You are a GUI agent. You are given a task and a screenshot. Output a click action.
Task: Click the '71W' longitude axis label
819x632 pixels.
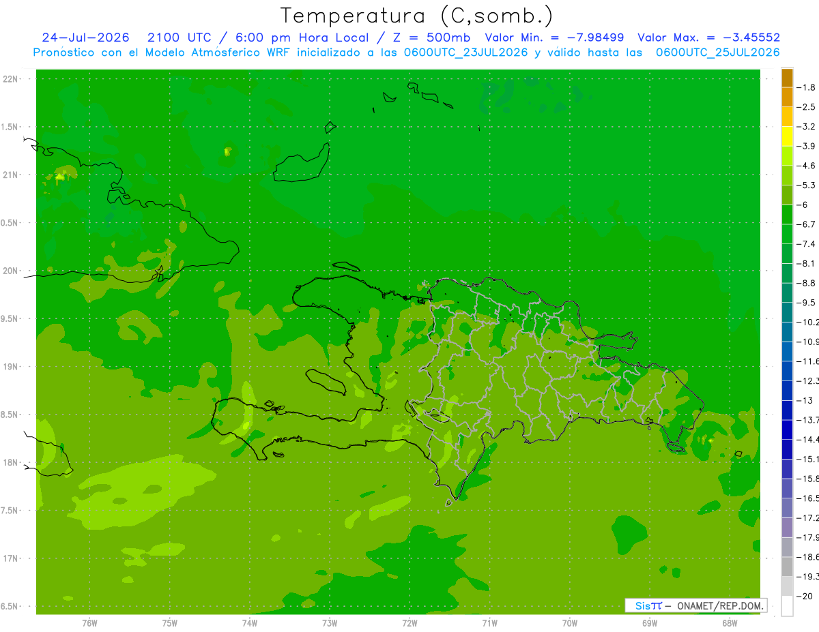tap(489, 623)
